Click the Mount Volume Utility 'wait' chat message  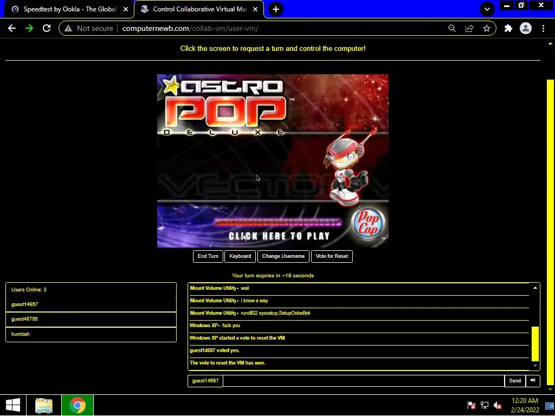pyautogui.click(x=244, y=288)
